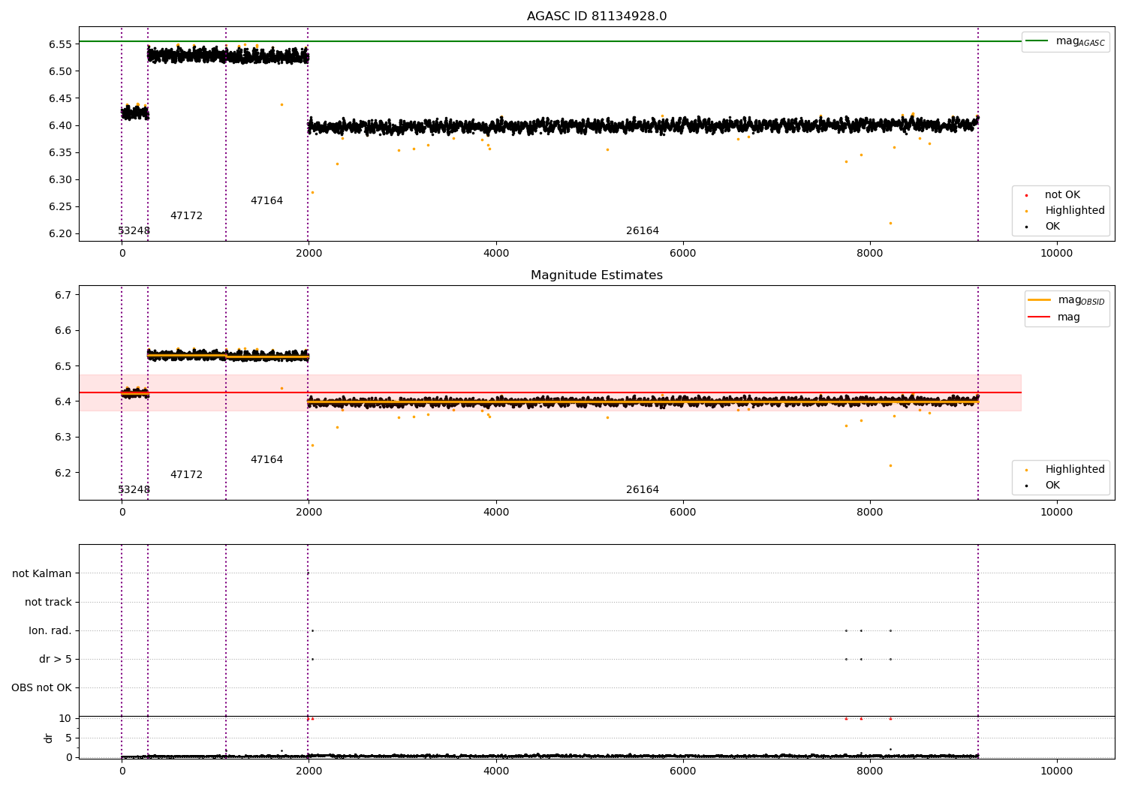1126x788 pixels.
Task: Click the 'AGASC ID 81134928.0' plot title
Action: (597, 17)
